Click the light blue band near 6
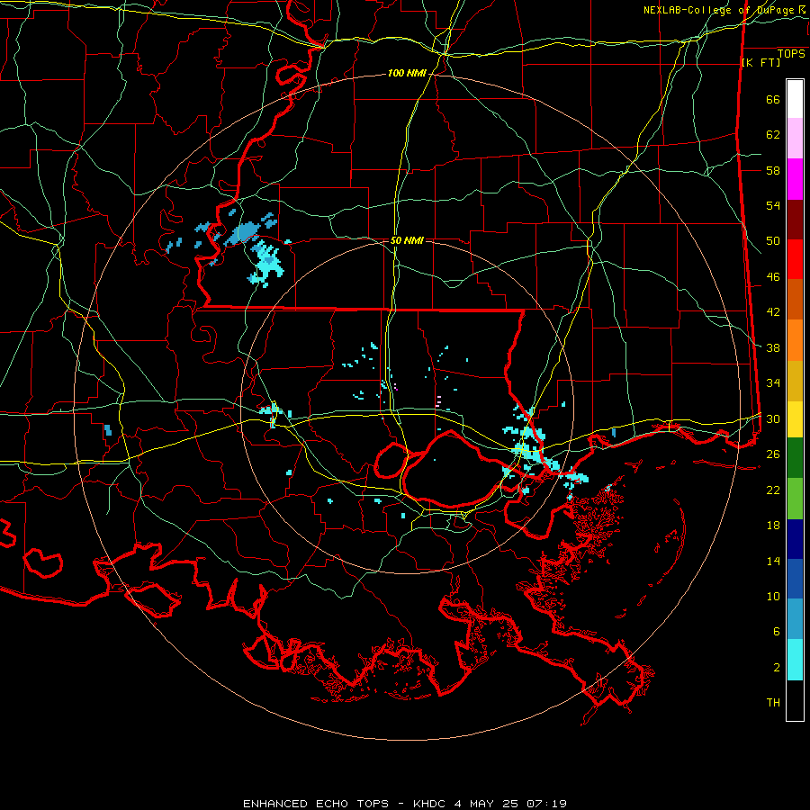The width and height of the screenshot is (810, 810). click(x=795, y=619)
